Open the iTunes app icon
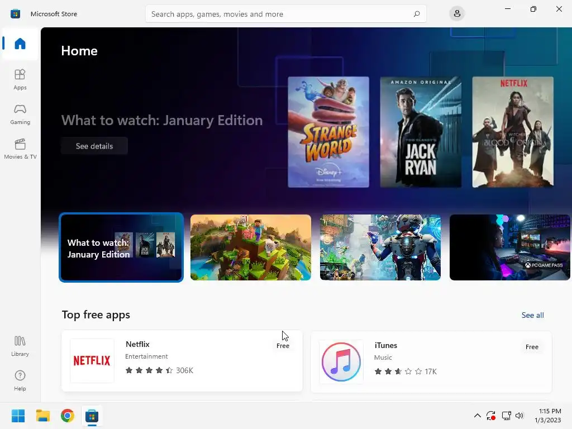 pyautogui.click(x=341, y=362)
